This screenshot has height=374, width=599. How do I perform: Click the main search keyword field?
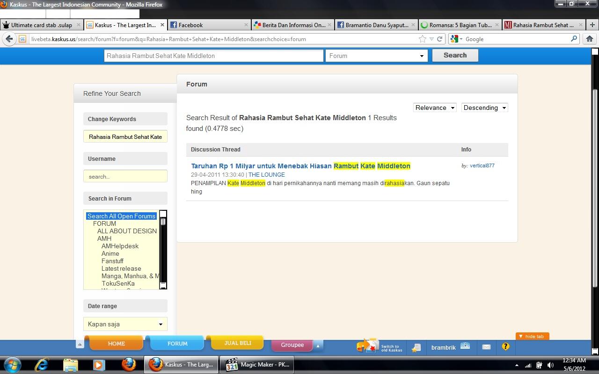pos(214,56)
